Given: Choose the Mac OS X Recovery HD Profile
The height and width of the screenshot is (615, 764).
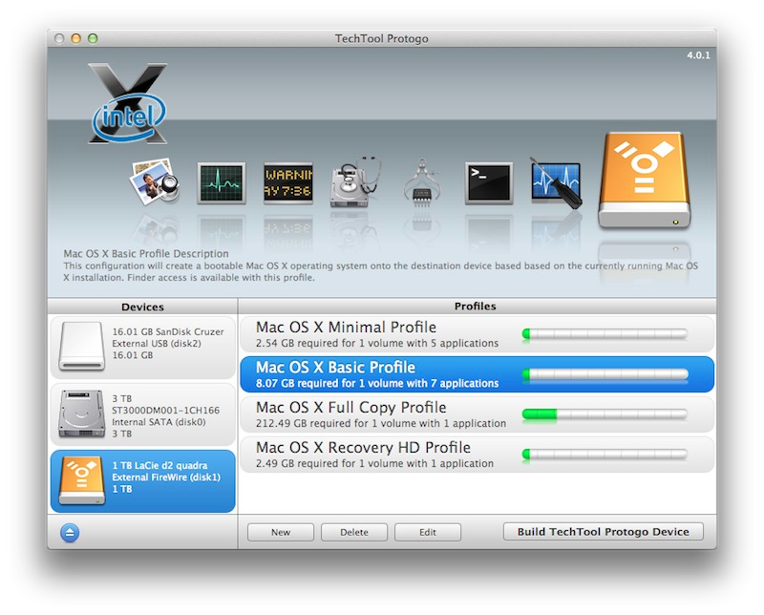Looking at the screenshot, I should (x=477, y=455).
